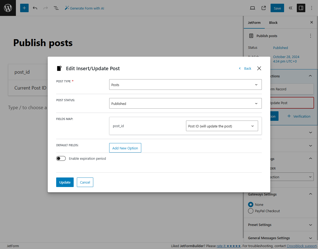Enable the expiration period toggle
The image size is (318, 249).
tap(61, 158)
